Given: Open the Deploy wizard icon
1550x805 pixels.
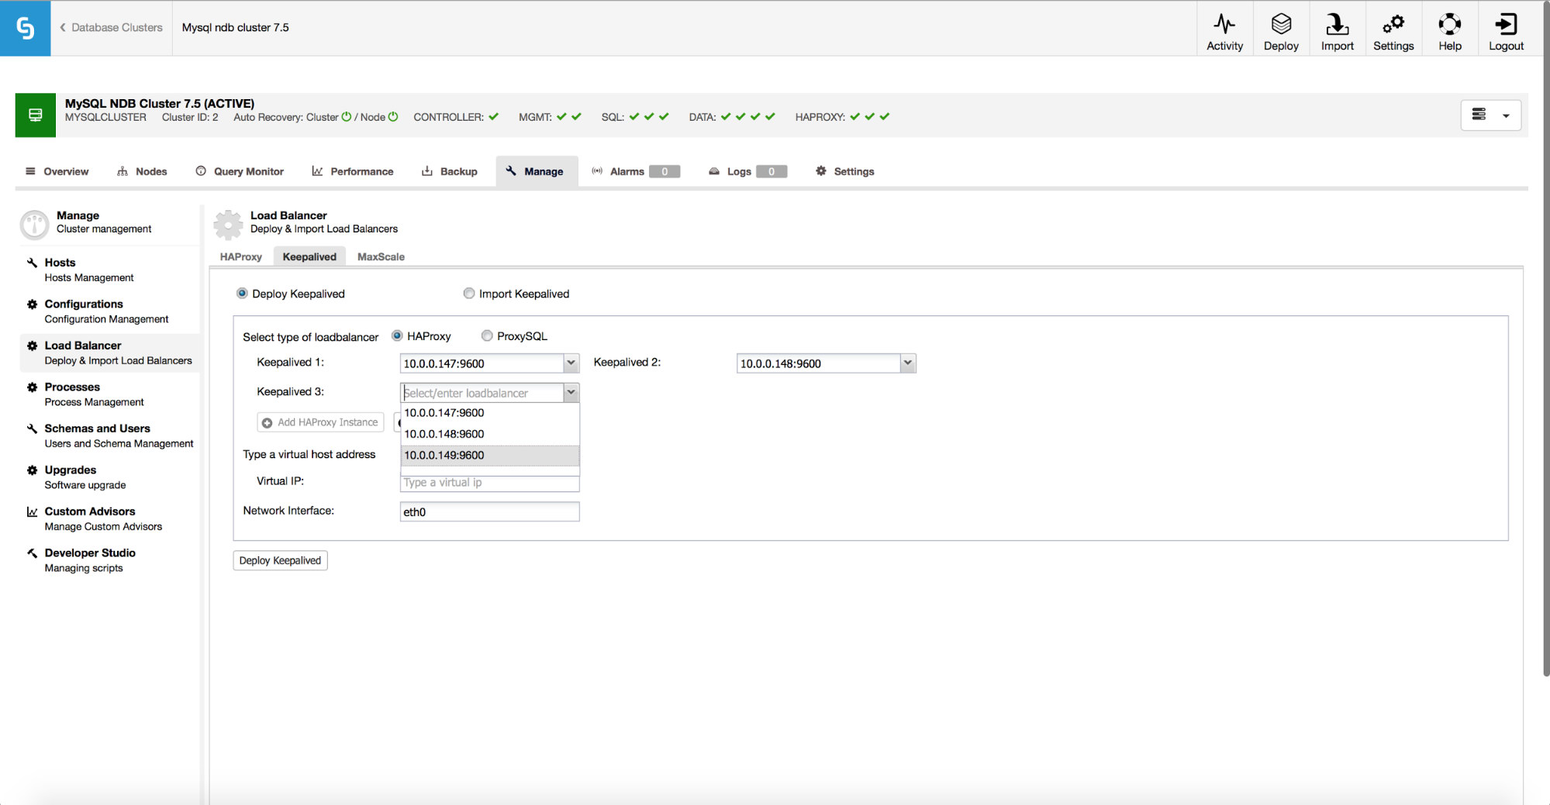Looking at the screenshot, I should pos(1281,24).
